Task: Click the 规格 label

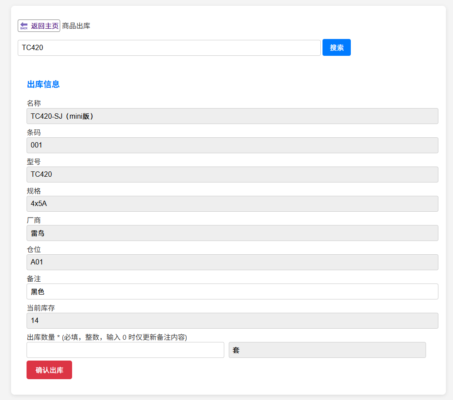Action: 34,191
